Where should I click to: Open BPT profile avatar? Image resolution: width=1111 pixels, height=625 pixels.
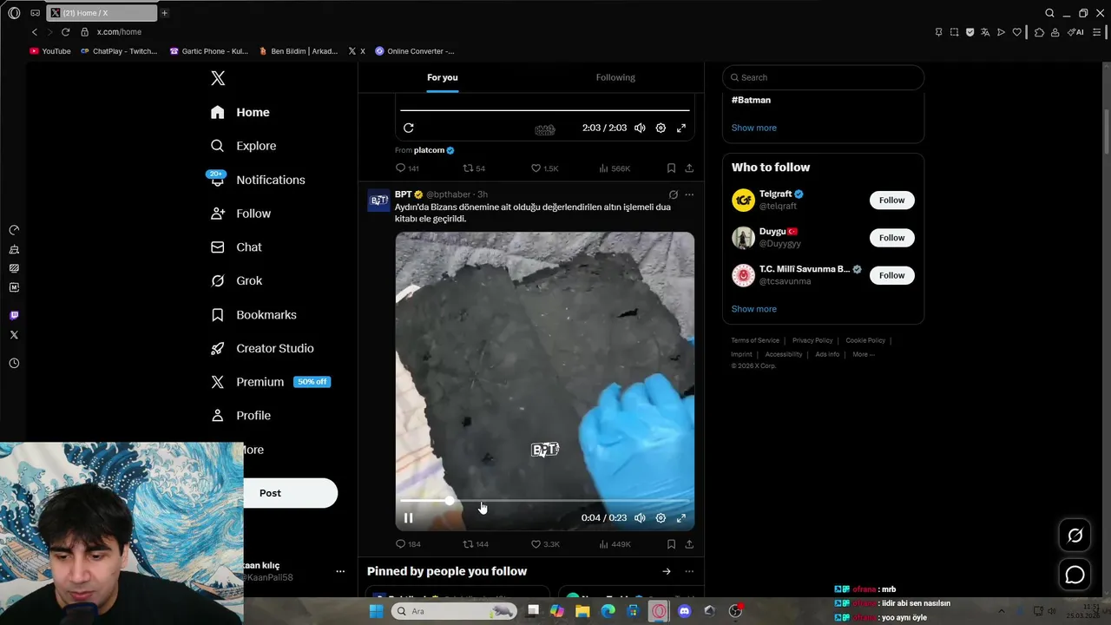click(379, 201)
